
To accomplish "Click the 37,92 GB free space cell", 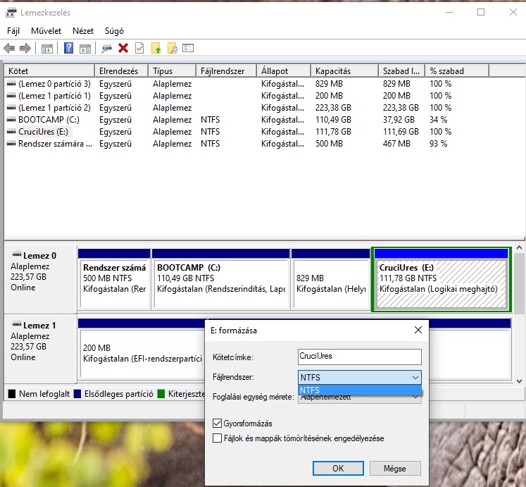I will click(399, 120).
